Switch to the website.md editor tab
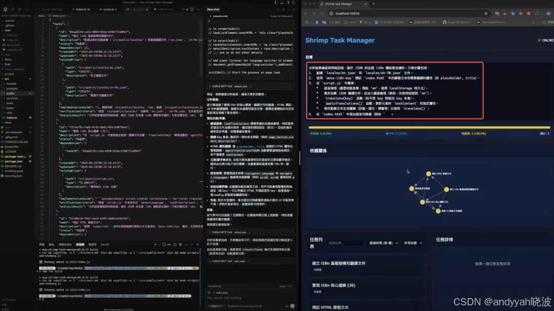This screenshot has width=554, height=311. click(x=164, y=10)
